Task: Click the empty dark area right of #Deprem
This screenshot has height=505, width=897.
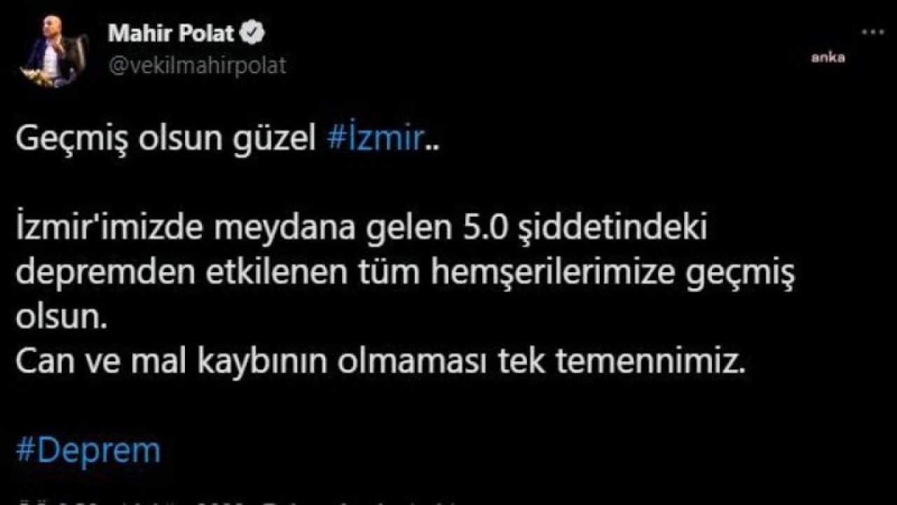Action: [526, 451]
